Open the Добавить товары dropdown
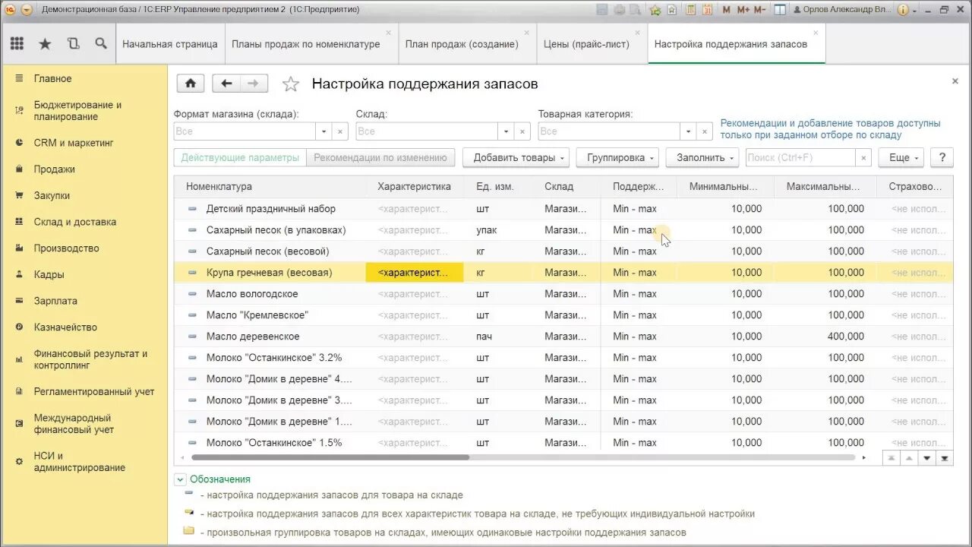 516,157
